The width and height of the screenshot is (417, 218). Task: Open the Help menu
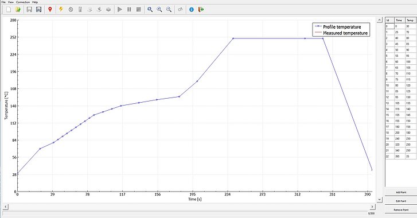(35, 2)
